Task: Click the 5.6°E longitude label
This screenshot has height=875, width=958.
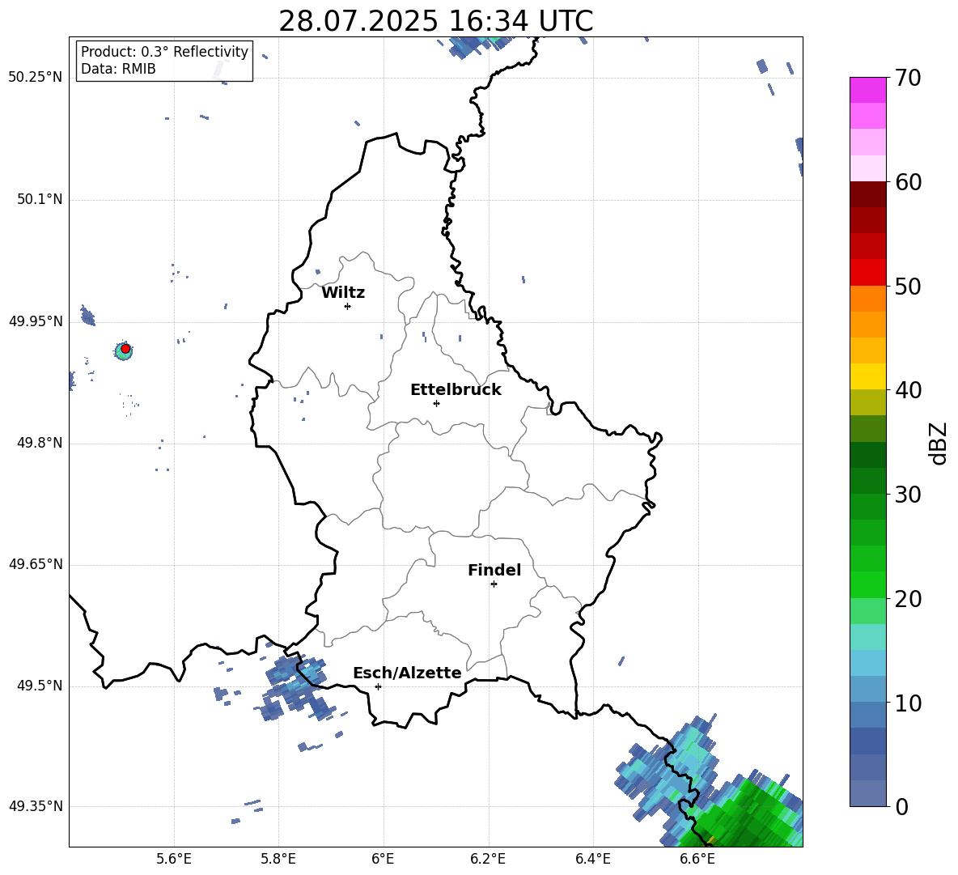Action: click(174, 859)
